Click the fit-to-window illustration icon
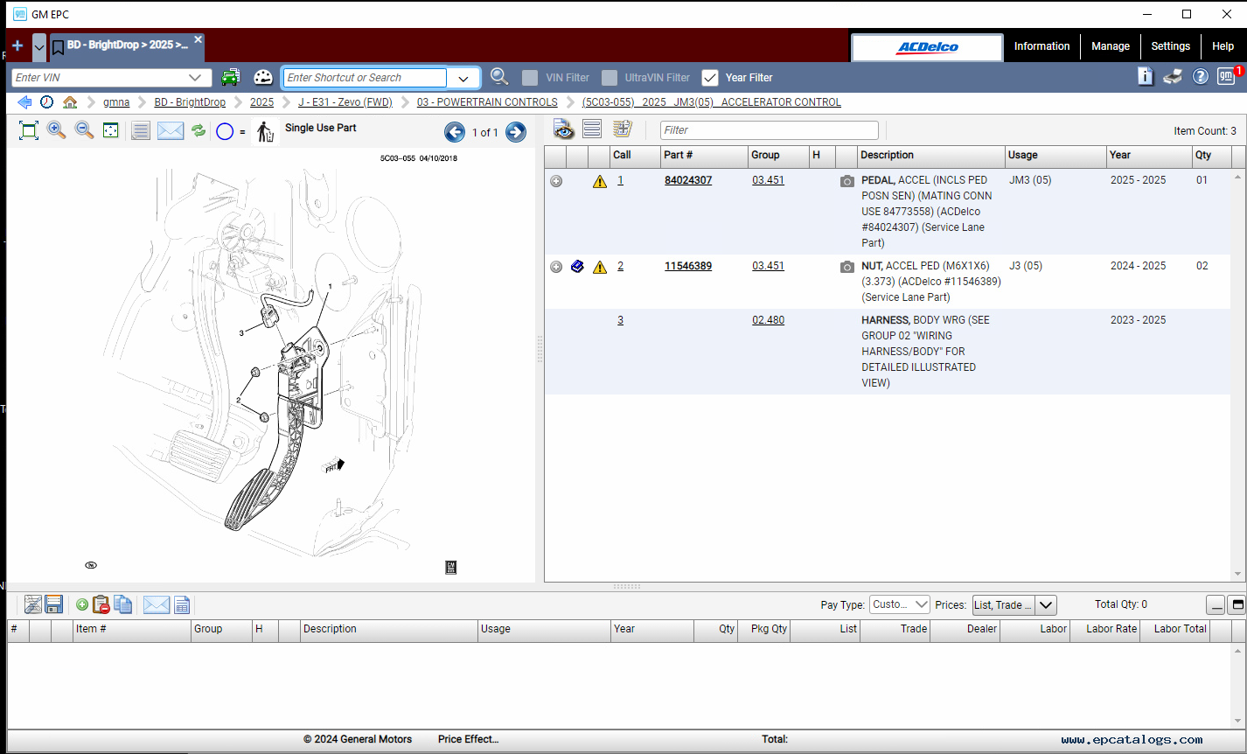Viewport: 1247px width, 754px height. (29, 131)
